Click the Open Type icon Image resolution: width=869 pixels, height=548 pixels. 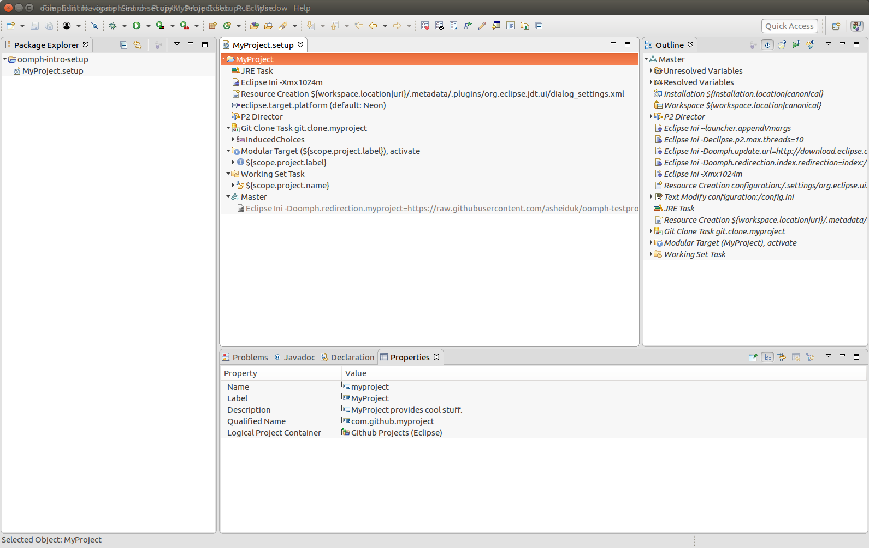tap(255, 26)
